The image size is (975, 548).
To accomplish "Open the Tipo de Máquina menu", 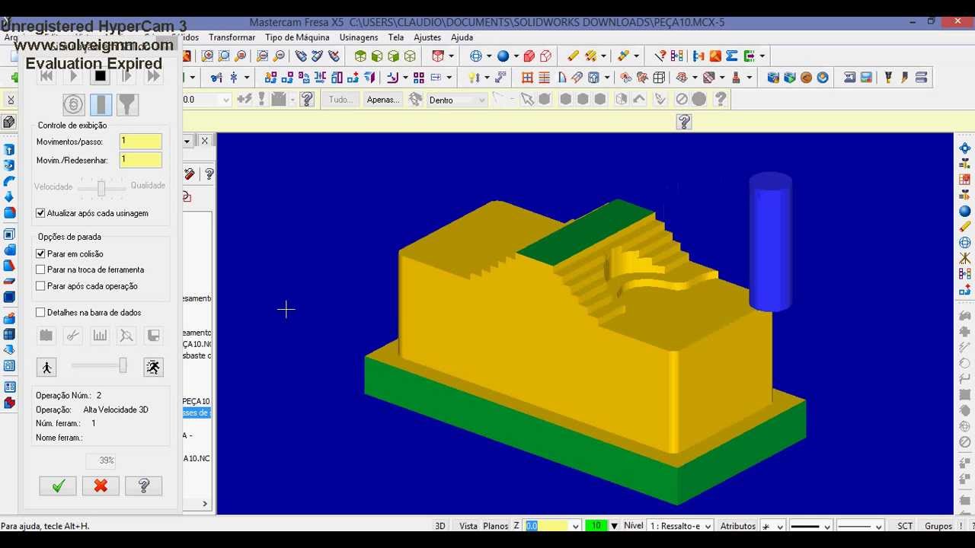I will (297, 37).
